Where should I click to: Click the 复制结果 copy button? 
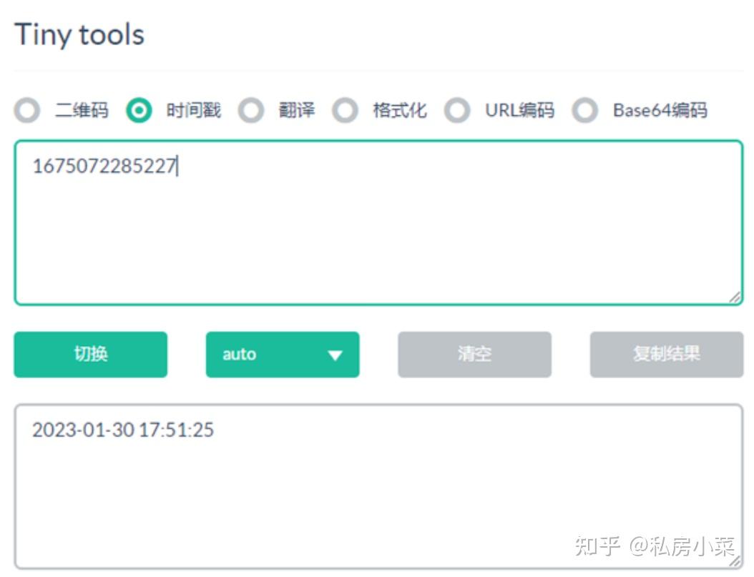(x=665, y=354)
